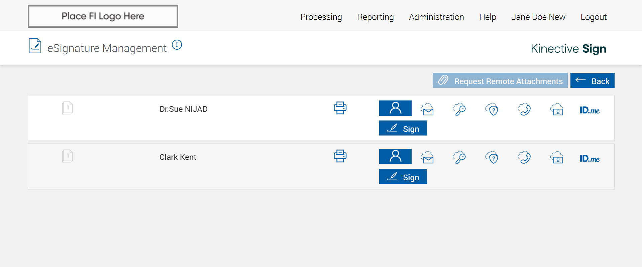
Task: Click document page icon for Dr.Sue NIJAD
Action: click(x=67, y=108)
